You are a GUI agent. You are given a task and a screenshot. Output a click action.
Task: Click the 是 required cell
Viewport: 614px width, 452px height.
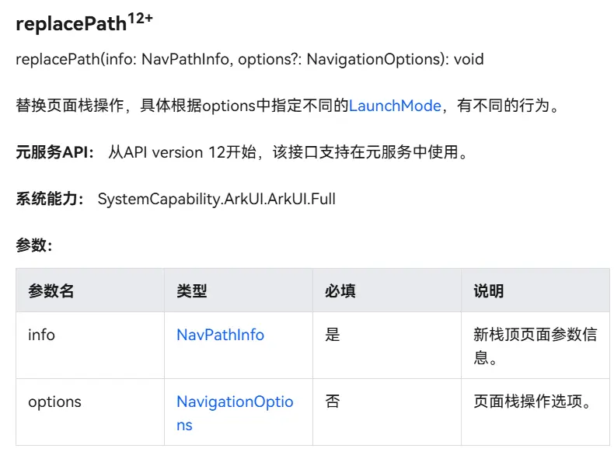[333, 335]
